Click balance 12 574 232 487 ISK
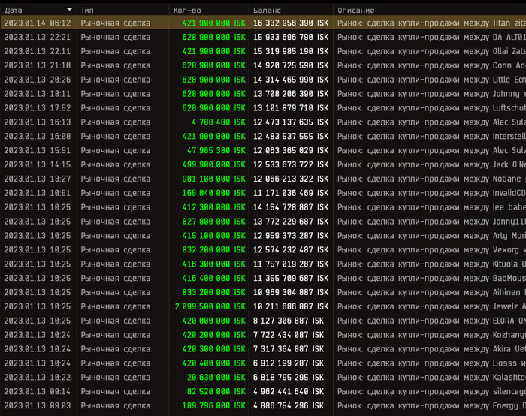This screenshot has width=526, height=416. click(x=291, y=250)
